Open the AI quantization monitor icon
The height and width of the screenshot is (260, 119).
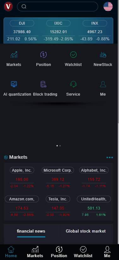14,84
